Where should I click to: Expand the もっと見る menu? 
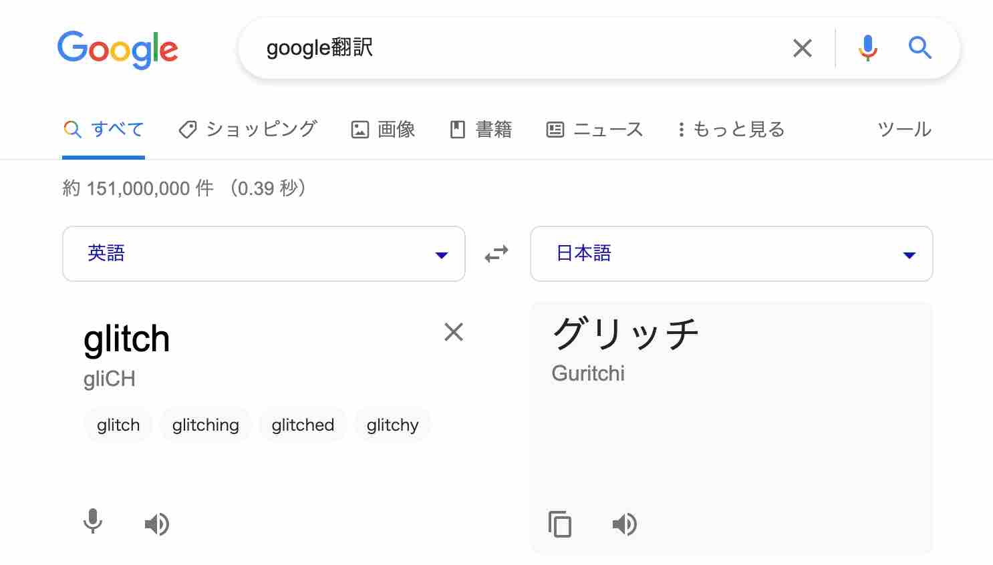731,129
